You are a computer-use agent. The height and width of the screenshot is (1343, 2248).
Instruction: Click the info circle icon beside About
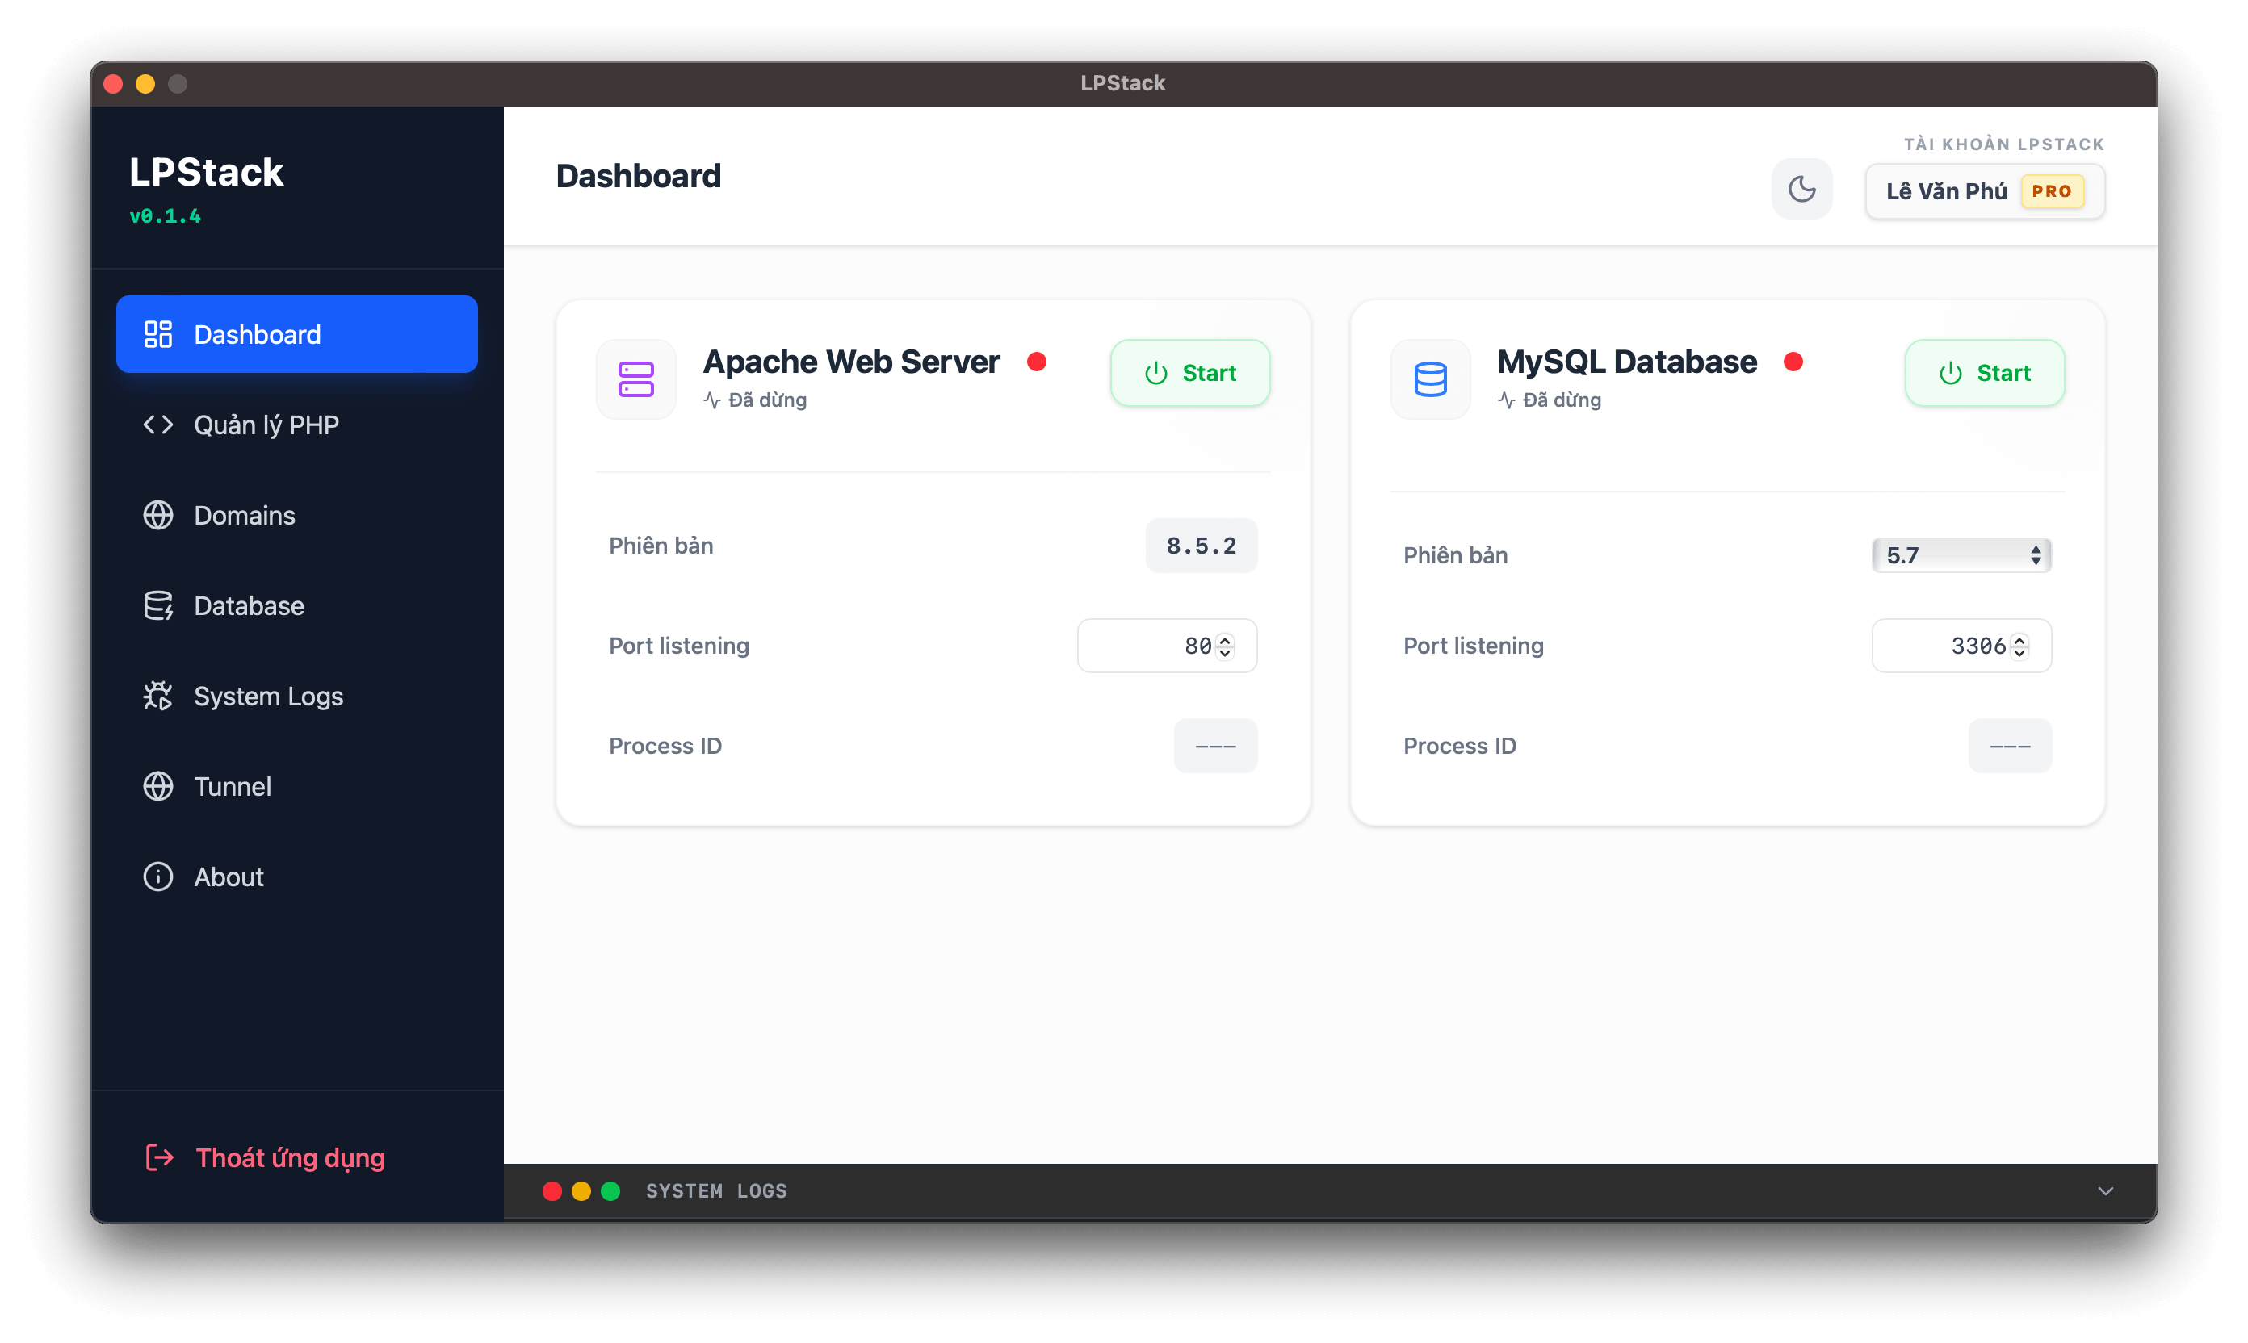157,877
